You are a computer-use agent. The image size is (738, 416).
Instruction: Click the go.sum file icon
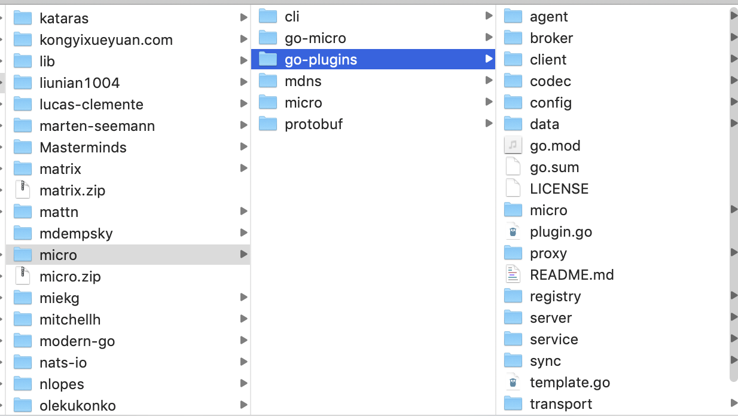click(513, 167)
